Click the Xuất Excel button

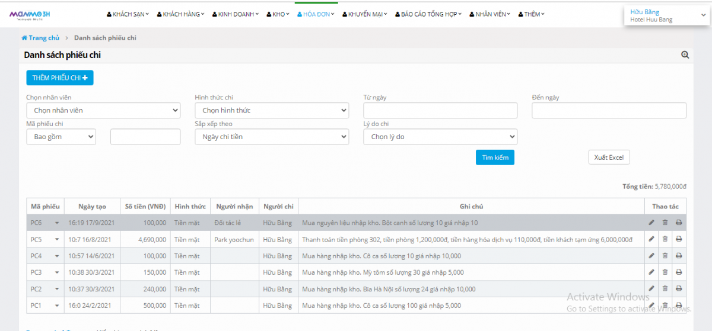click(609, 158)
